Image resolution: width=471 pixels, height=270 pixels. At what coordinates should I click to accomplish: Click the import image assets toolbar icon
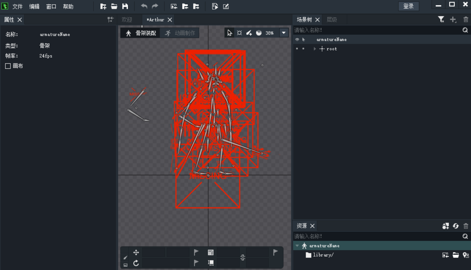(x=174, y=6)
